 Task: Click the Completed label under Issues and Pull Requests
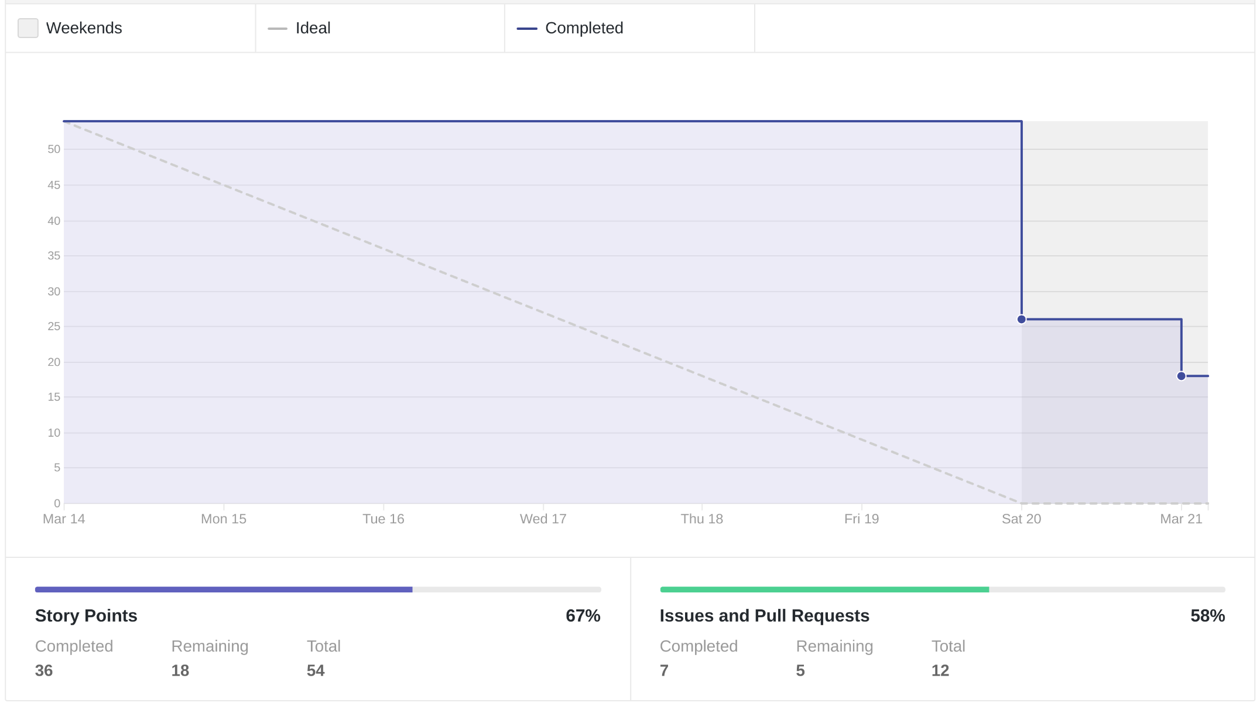[x=699, y=646]
